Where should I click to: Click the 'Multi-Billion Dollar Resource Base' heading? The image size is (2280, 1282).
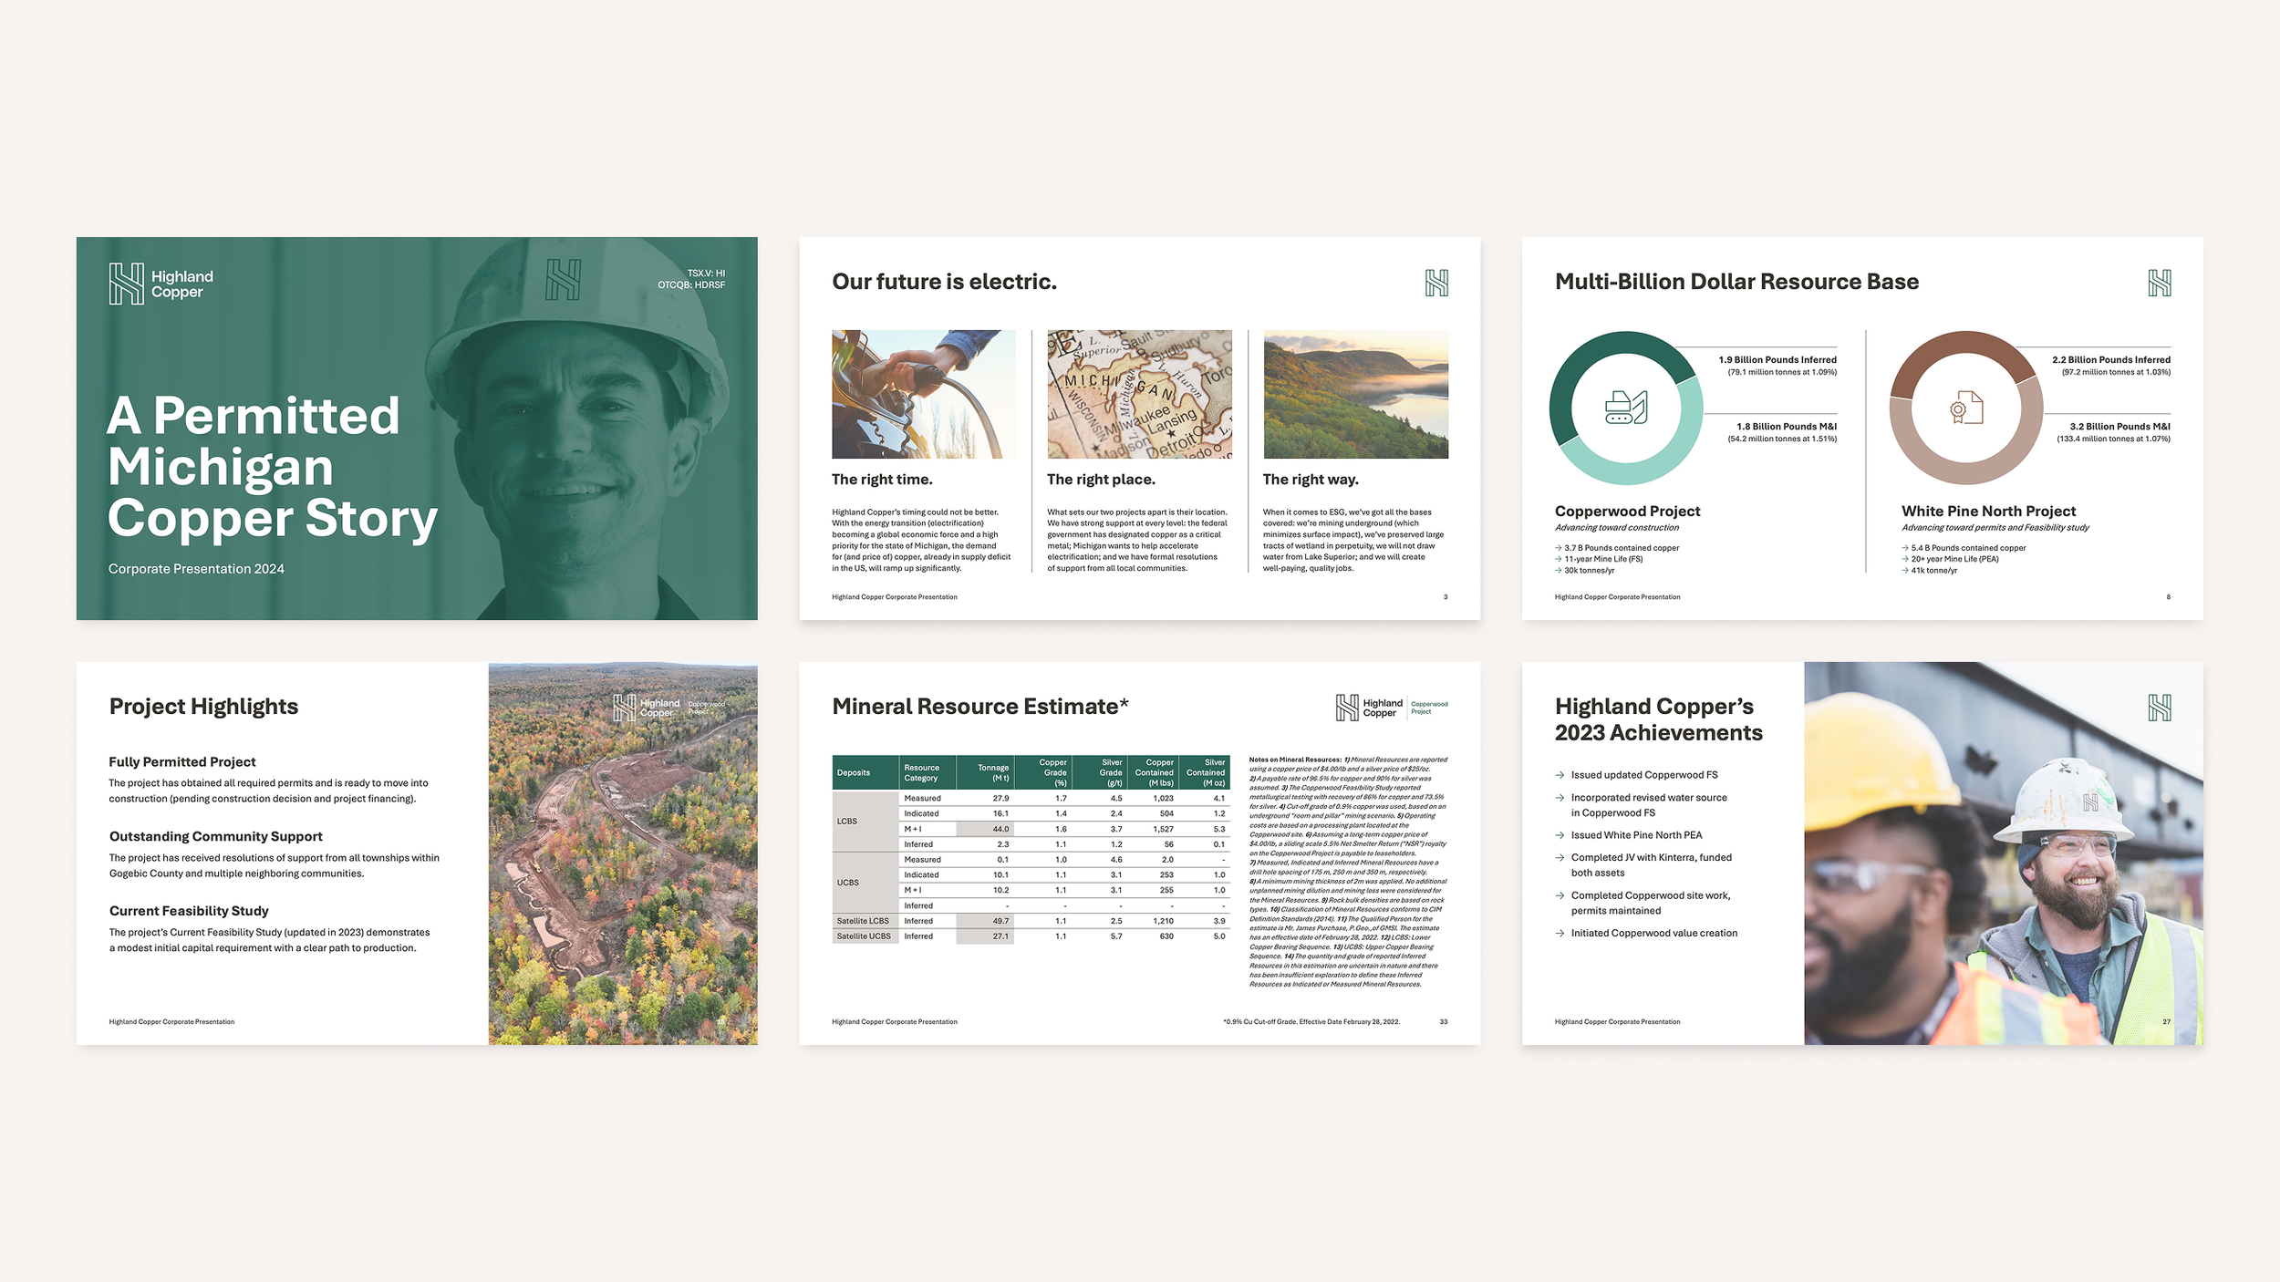coord(1736,282)
